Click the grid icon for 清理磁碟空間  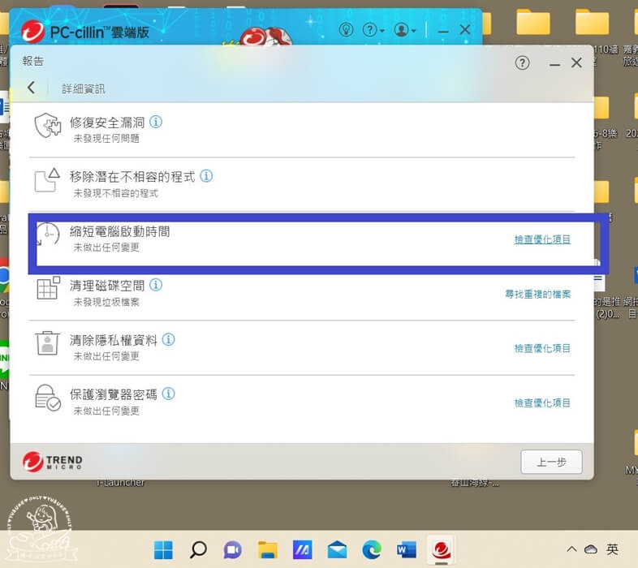pyautogui.click(x=48, y=288)
